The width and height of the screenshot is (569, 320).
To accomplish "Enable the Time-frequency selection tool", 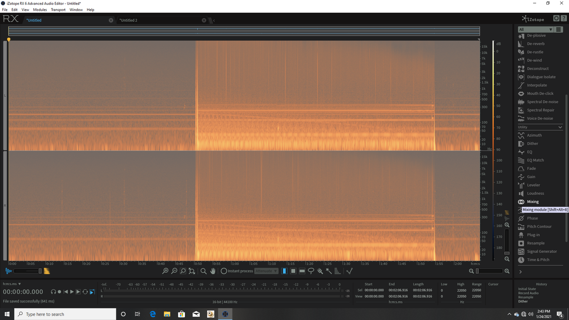I will (x=293, y=271).
